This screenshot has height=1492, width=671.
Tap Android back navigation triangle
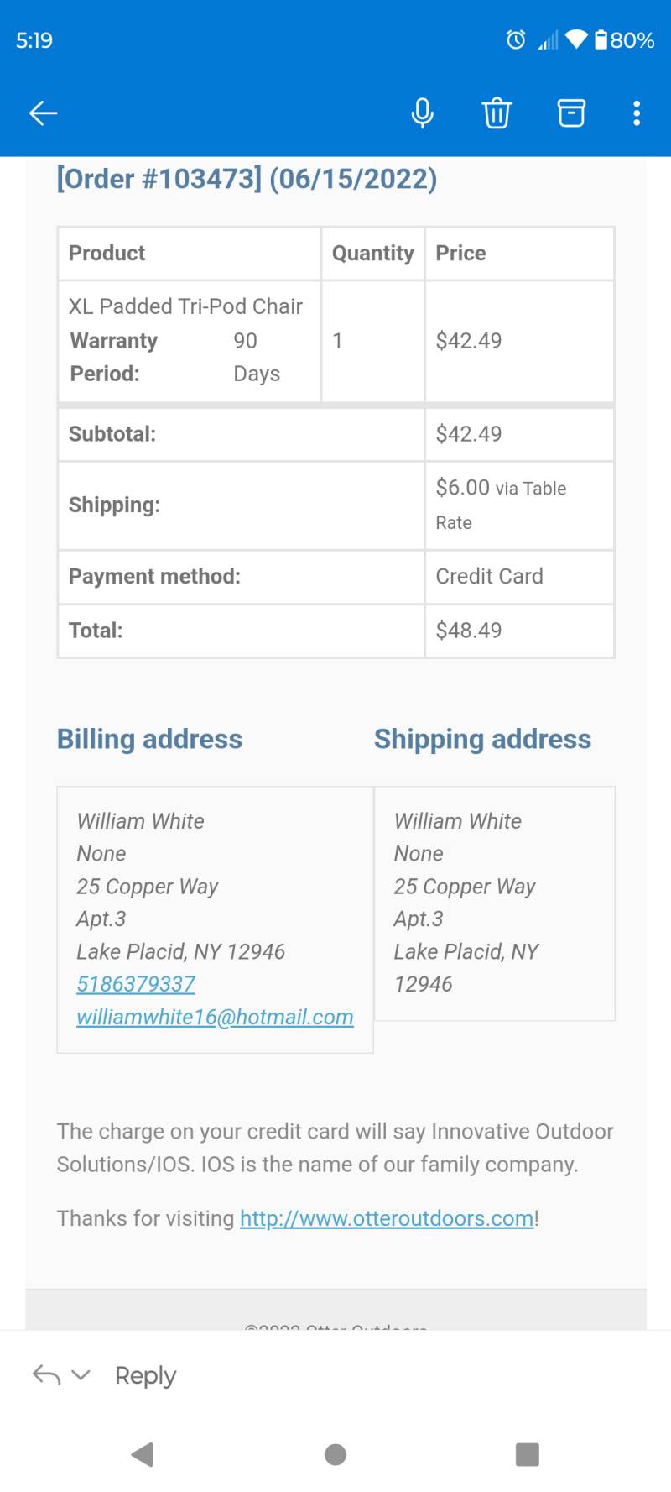tap(143, 1454)
